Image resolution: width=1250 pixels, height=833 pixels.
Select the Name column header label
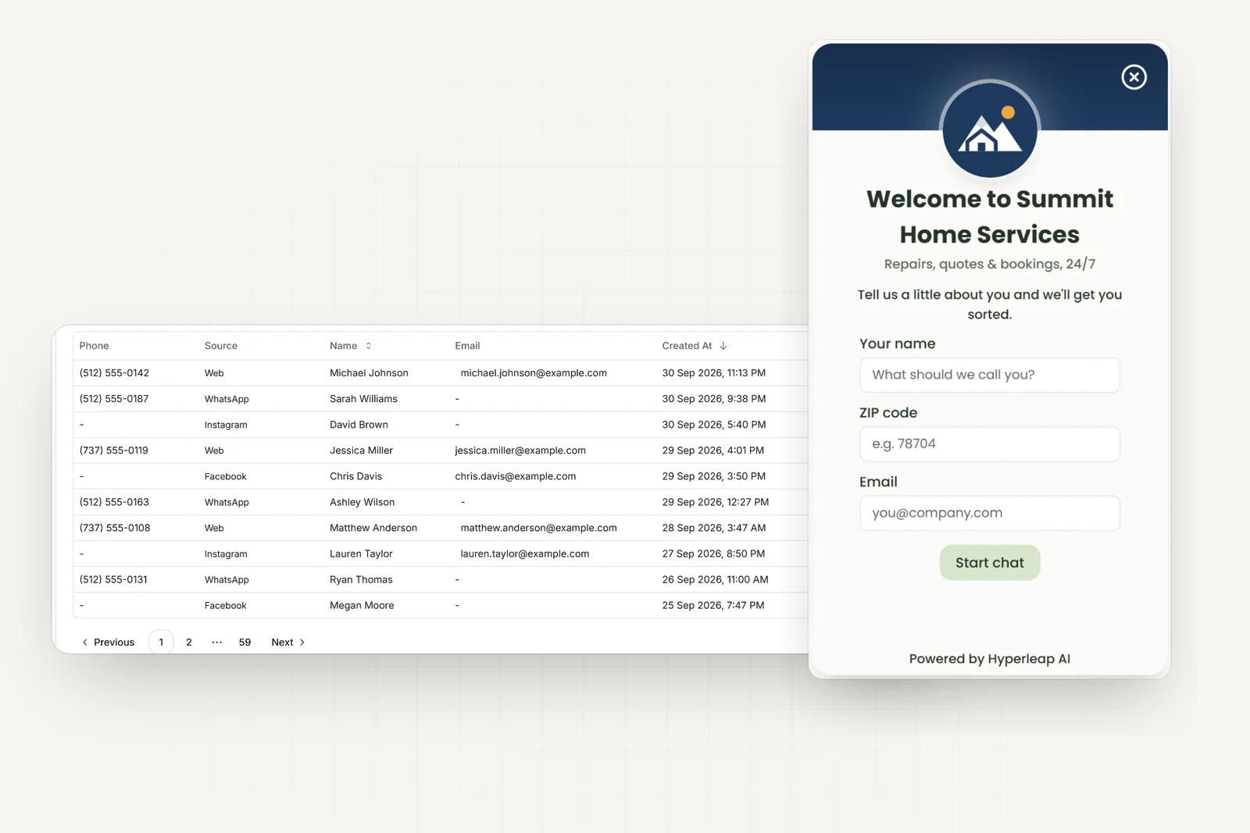(343, 346)
